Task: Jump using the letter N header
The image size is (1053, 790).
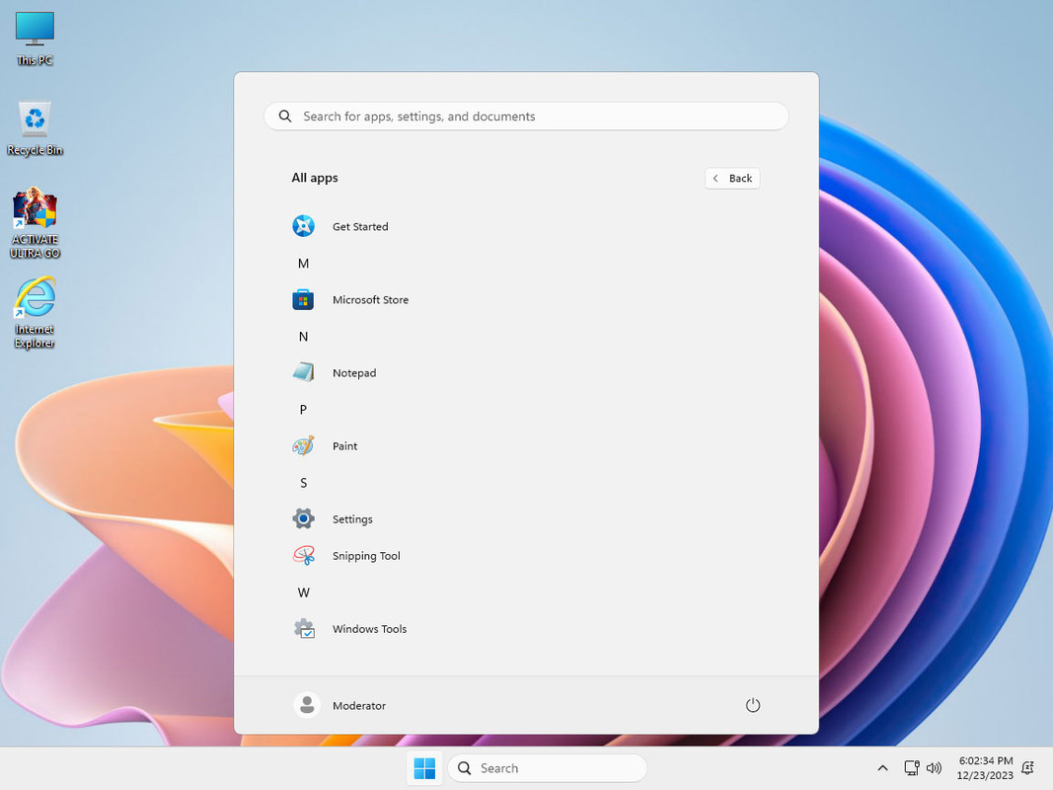Action: pyautogui.click(x=304, y=337)
